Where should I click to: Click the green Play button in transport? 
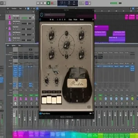click(48, 3)
